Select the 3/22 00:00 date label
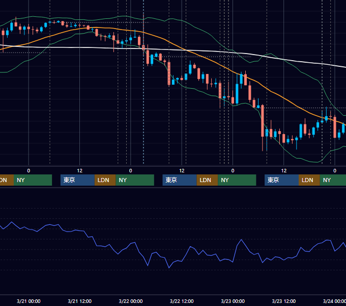 [131, 301]
